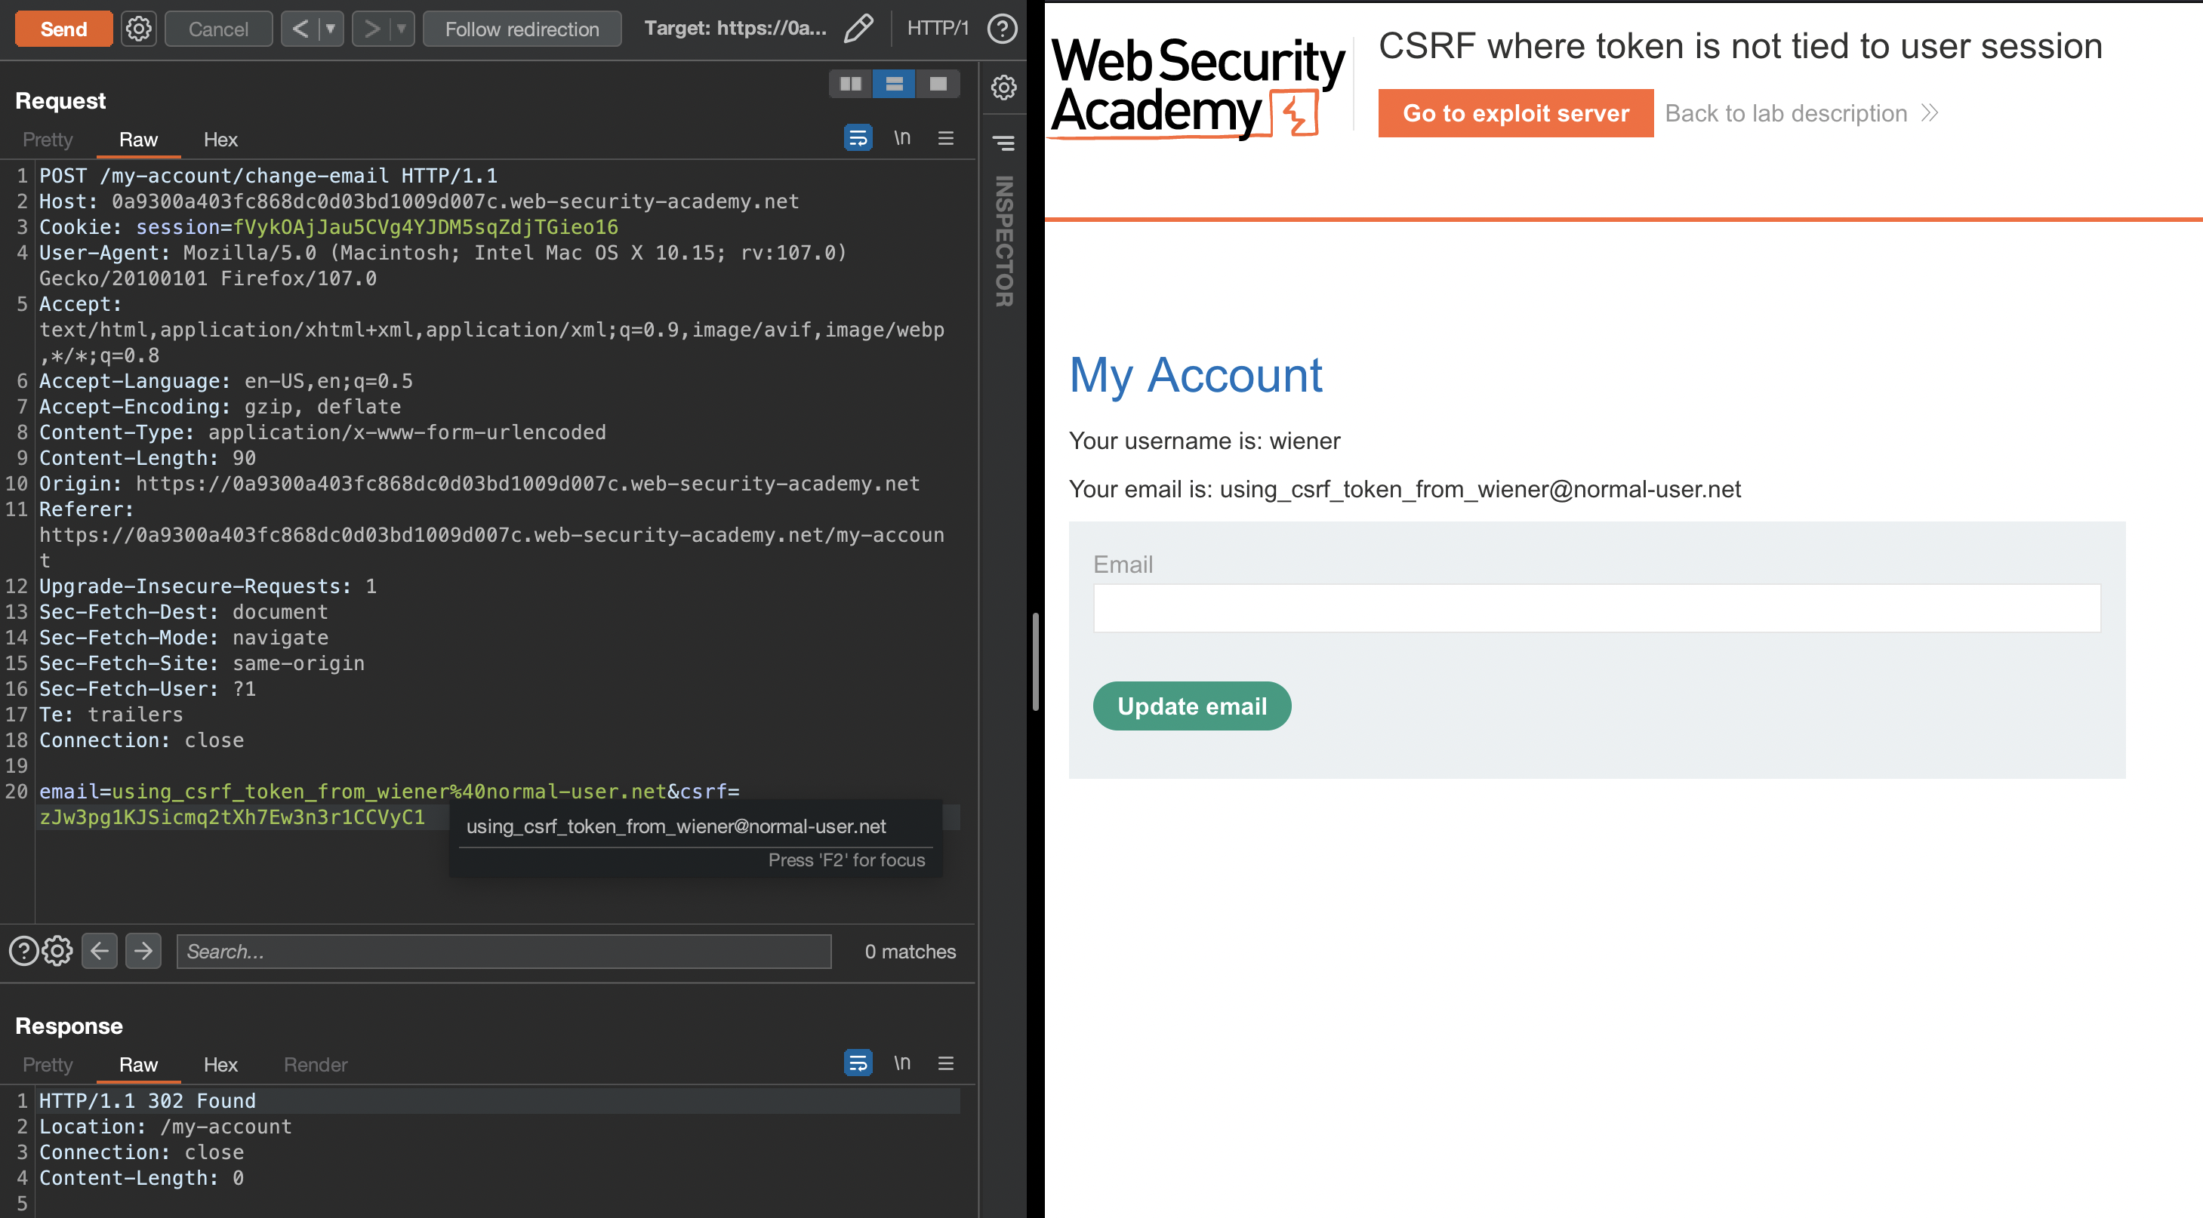Image resolution: width=2203 pixels, height=1218 pixels.
Task: Open search settings gear in request panel
Action: (x=57, y=950)
